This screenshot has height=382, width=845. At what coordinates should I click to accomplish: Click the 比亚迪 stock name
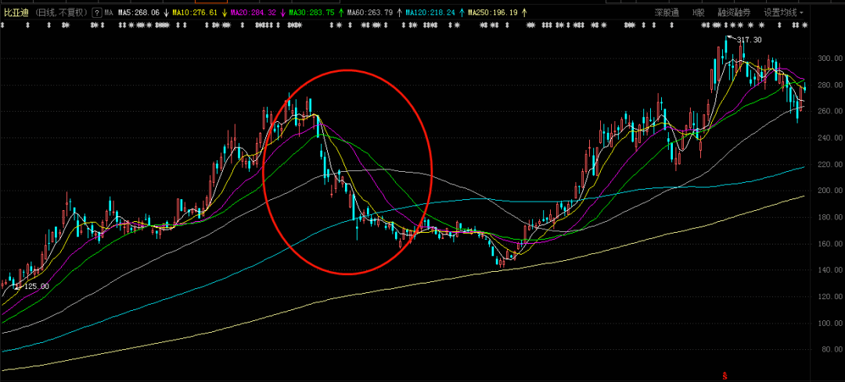[17, 12]
